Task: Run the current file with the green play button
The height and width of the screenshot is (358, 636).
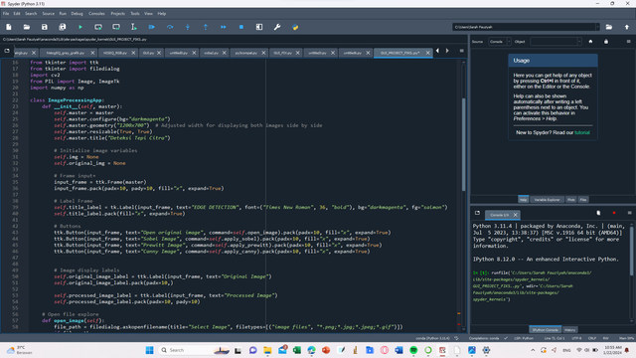Action: [80, 27]
